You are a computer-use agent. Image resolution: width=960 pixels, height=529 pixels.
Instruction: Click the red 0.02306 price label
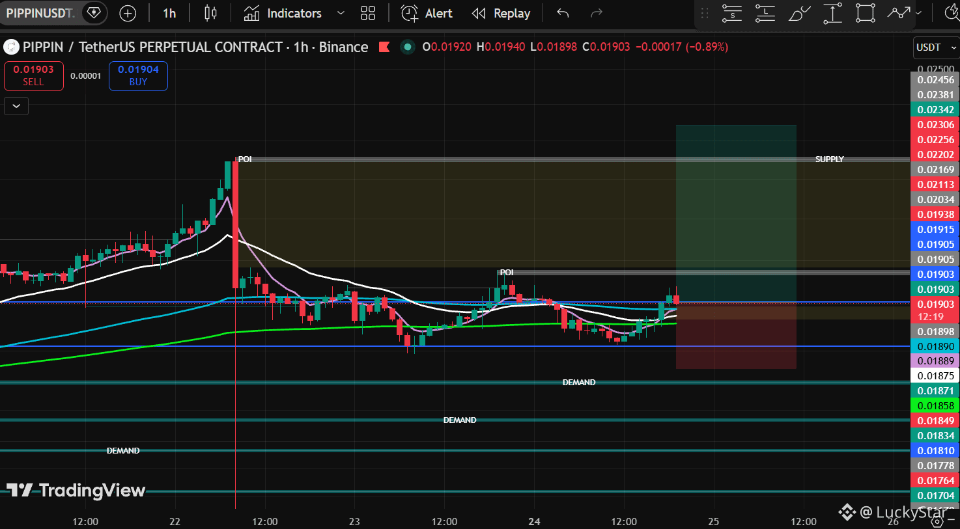935,125
